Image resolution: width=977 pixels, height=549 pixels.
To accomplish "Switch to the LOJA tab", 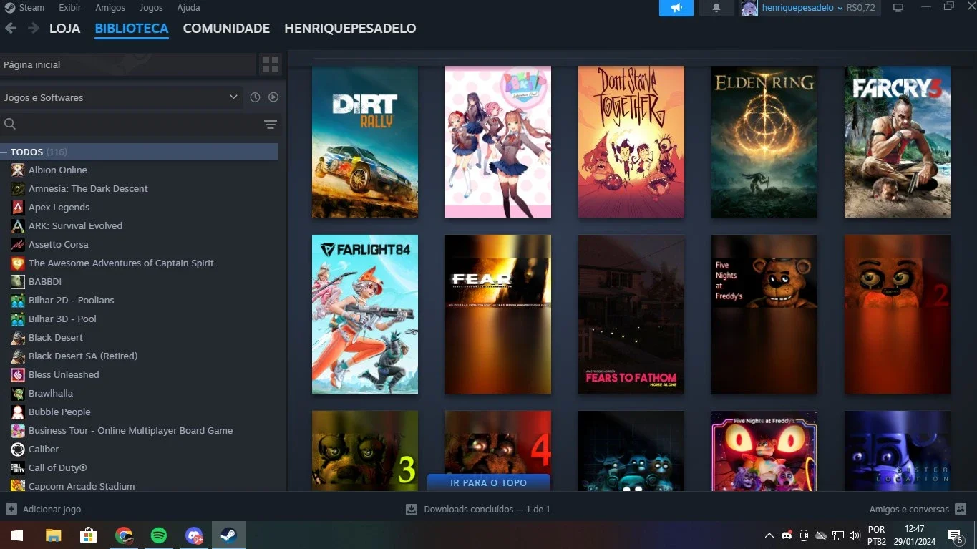I will click(x=64, y=29).
